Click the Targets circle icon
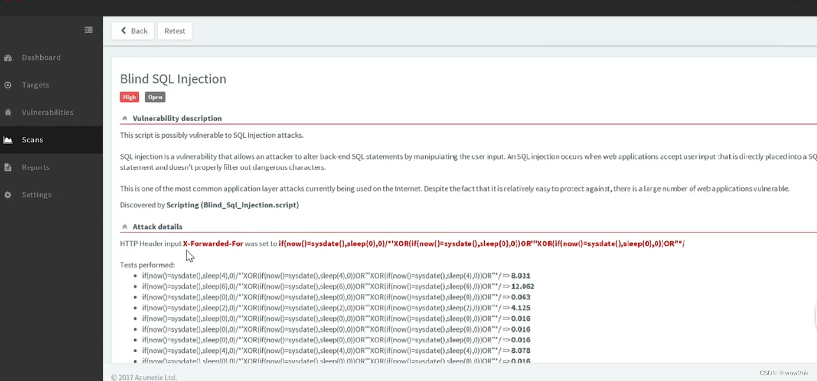Screen dimensions: 817x381 click(8, 85)
